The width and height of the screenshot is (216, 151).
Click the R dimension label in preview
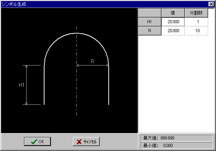[93, 62]
